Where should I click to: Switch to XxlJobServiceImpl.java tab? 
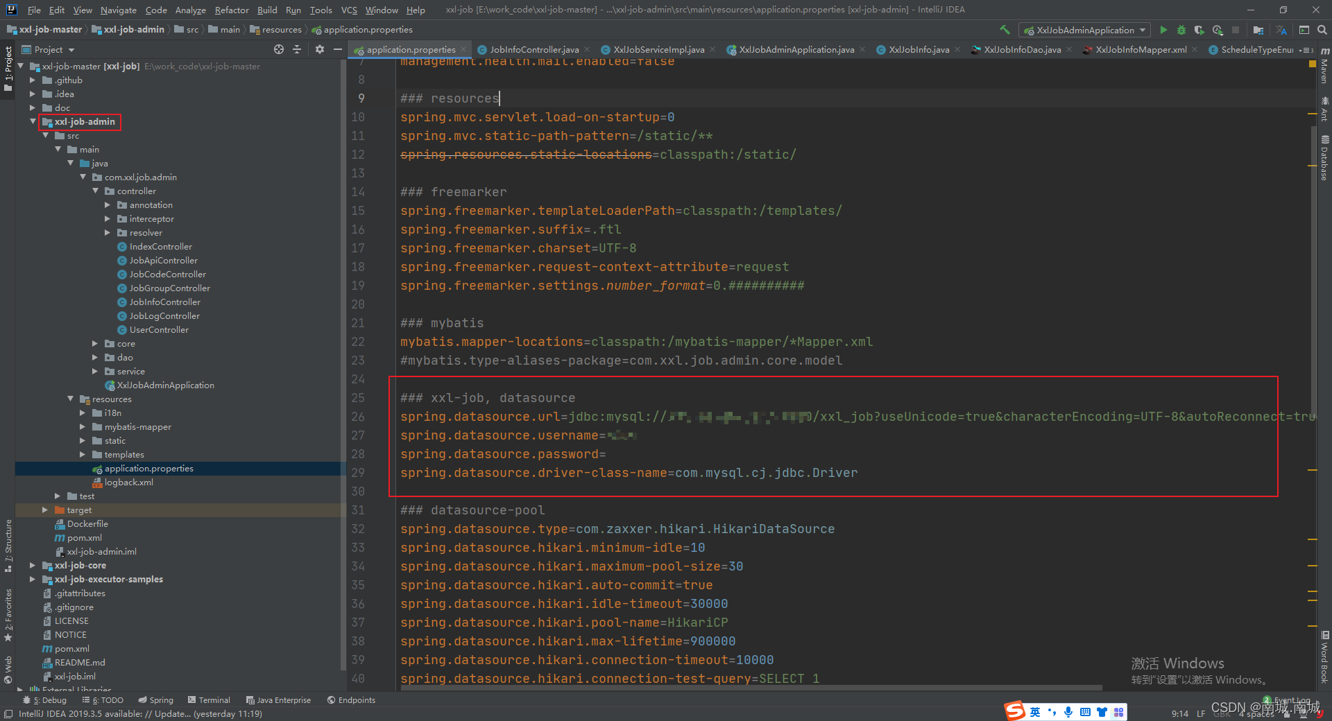pyautogui.click(x=658, y=49)
